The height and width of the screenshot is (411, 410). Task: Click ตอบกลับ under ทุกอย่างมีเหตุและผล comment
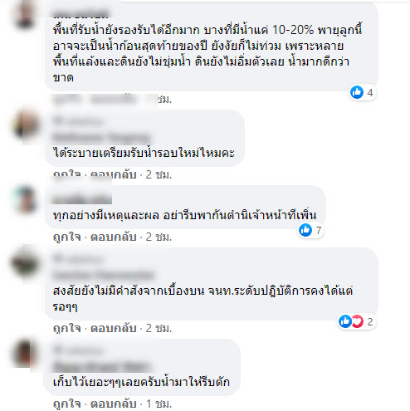point(114,237)
